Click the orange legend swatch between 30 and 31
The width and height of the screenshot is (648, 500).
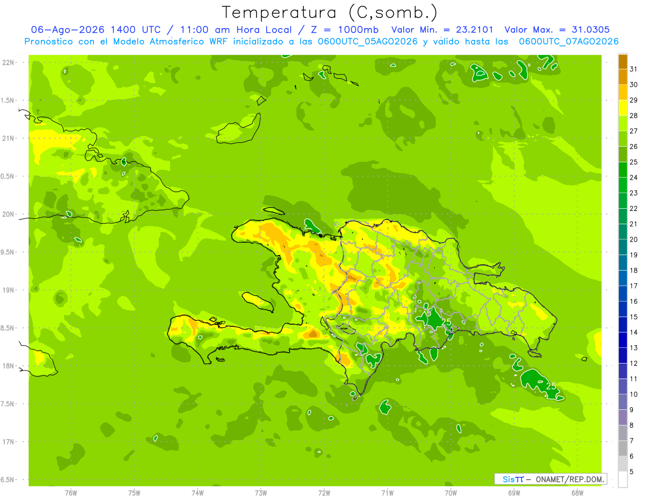coord(623,77)
